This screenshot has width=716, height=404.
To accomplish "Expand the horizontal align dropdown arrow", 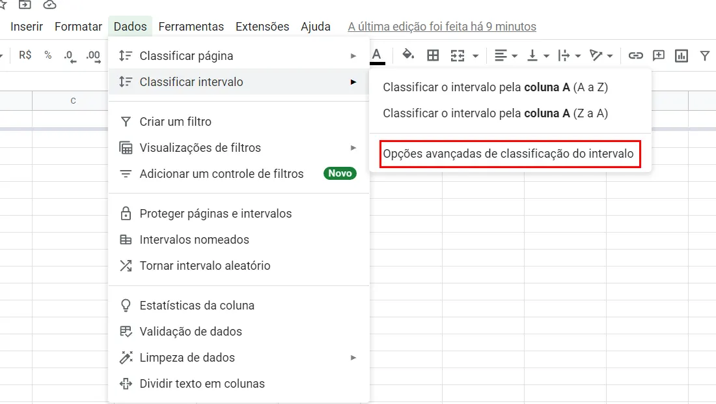I will tap(515, 56).
